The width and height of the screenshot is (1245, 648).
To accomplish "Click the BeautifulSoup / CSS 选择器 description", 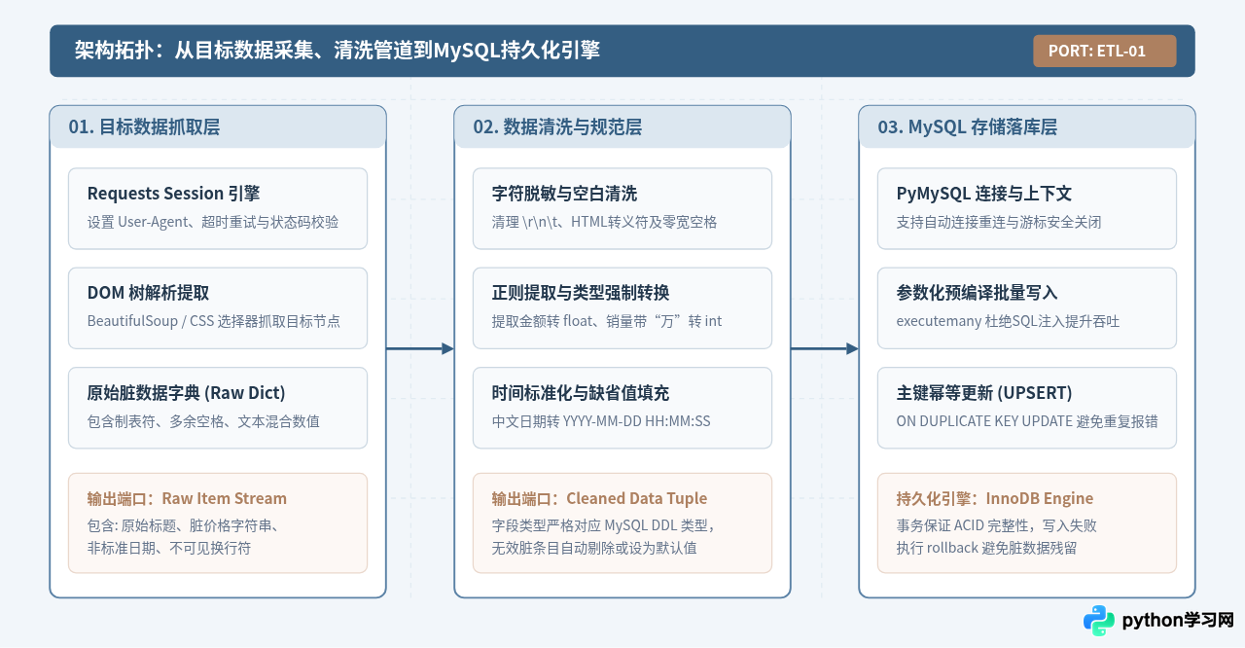I will [214, 321].
